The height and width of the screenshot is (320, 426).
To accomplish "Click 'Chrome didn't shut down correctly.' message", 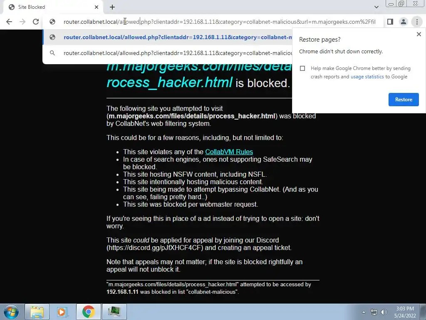I will point(341,52).
